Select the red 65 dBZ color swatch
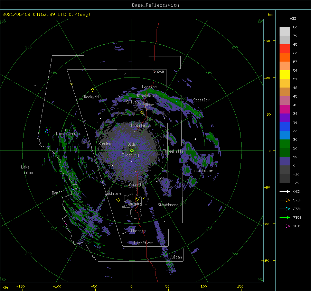 285,48
